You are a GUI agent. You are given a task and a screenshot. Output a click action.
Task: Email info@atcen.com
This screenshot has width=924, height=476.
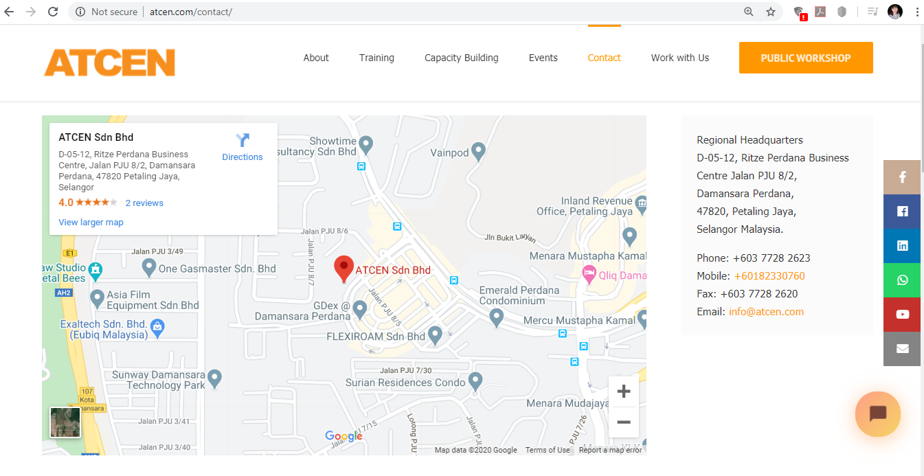click(x=766, y=312)
